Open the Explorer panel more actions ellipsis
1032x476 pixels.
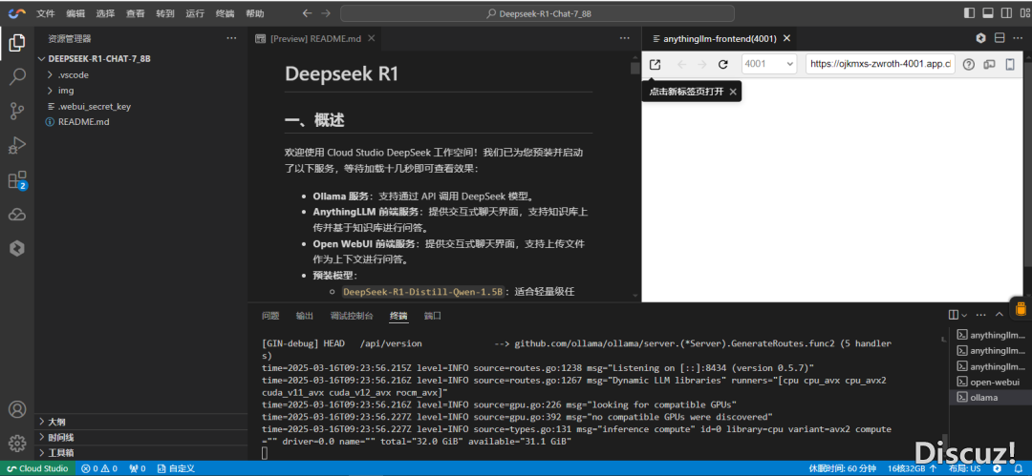click(231, 38)
